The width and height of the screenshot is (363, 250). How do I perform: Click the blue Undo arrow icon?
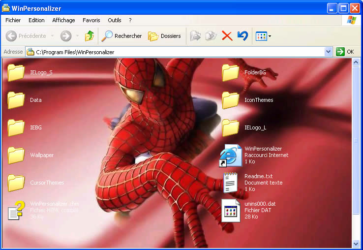(242, 36)
